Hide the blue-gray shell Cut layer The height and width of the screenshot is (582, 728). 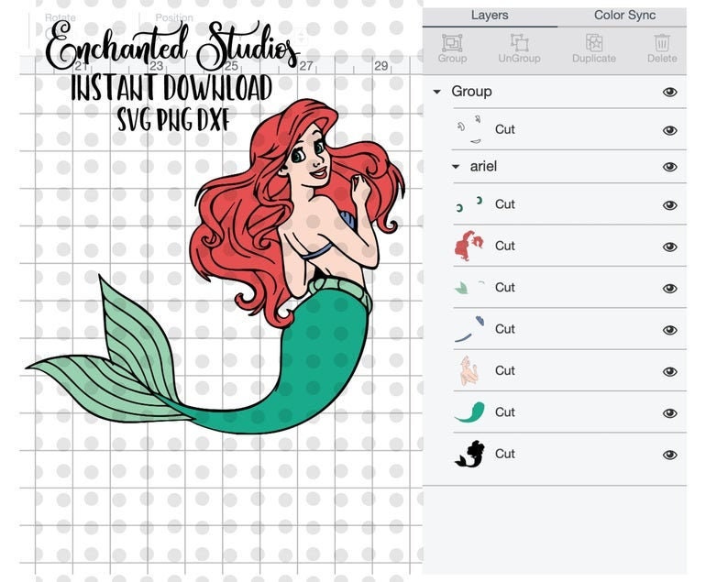(669, 330)
